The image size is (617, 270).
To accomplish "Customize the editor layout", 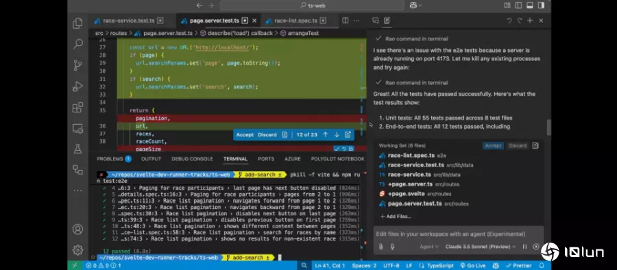I will (x=507, y=5).
